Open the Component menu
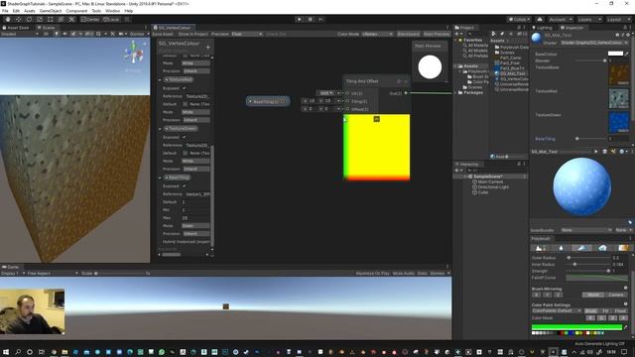635x357 pixels. click(76, 11)
